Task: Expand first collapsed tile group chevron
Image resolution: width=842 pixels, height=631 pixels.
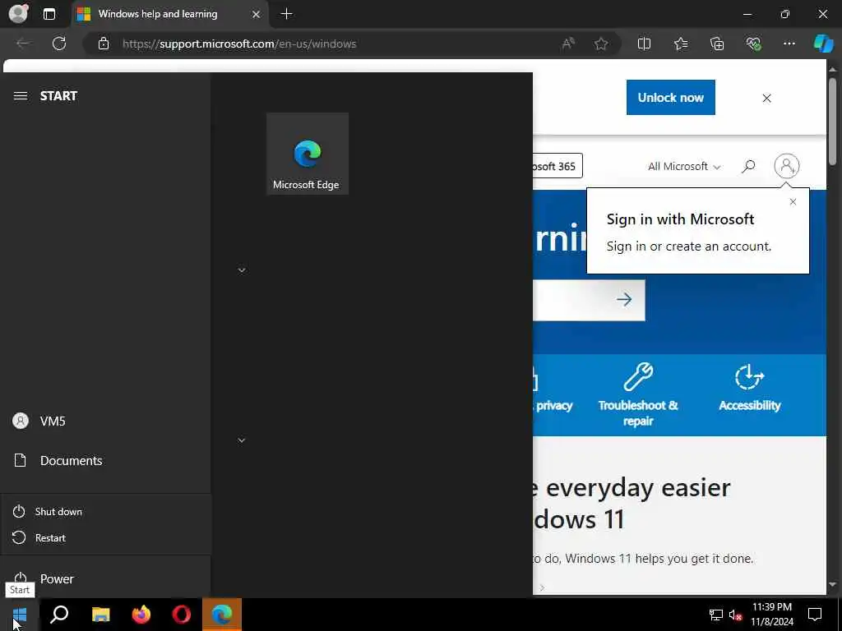Action: [242, 269]
